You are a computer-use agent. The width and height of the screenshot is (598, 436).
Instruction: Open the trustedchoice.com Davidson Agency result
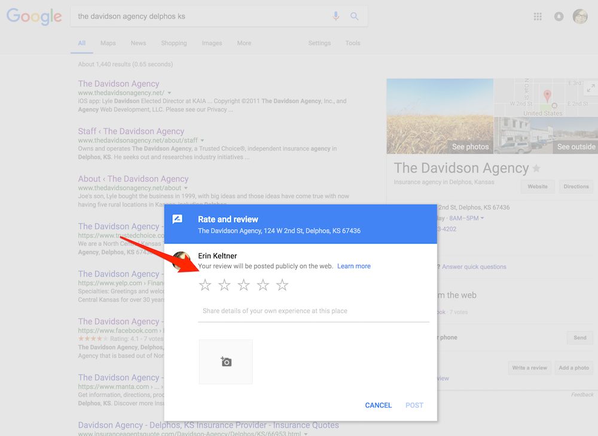[x=121, y=227]
